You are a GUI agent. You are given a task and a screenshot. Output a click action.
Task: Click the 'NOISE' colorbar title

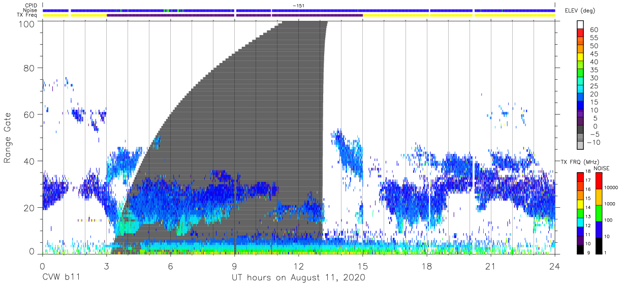pos(602,168)
